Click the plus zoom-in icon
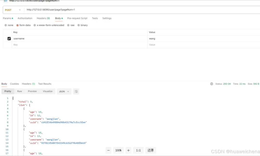The height and width of the screenshot is (156, 260). click(x=128, y=150)
